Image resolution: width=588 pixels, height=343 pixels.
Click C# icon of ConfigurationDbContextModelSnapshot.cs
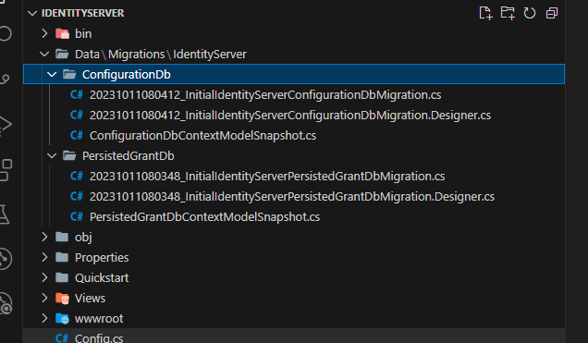(x=77, y=135)
